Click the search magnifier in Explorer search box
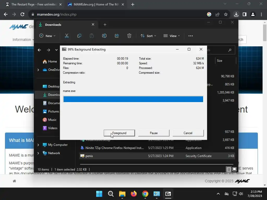This screenshot has height=200, width=267. (x=230, y=50)
